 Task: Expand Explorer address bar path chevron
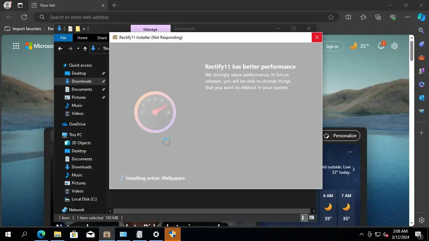(x=99, y=49)
